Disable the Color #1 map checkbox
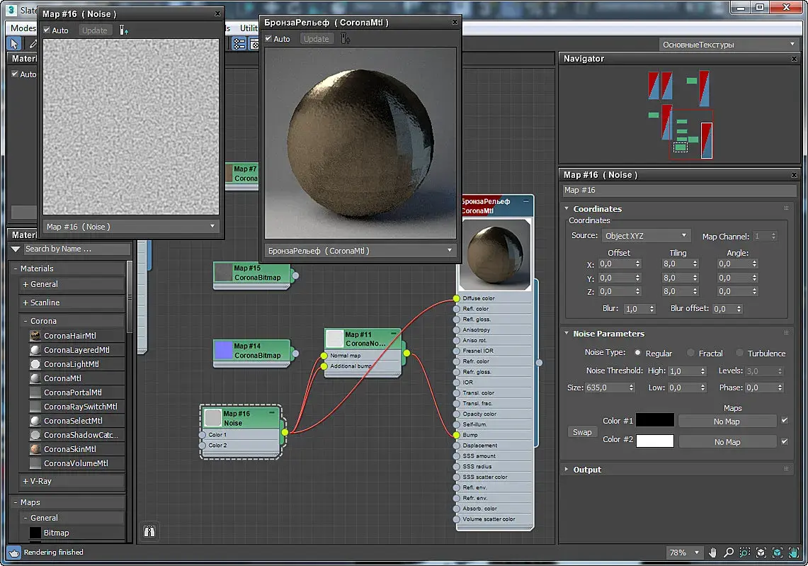 pyautogui.click(x=785, y=421)
